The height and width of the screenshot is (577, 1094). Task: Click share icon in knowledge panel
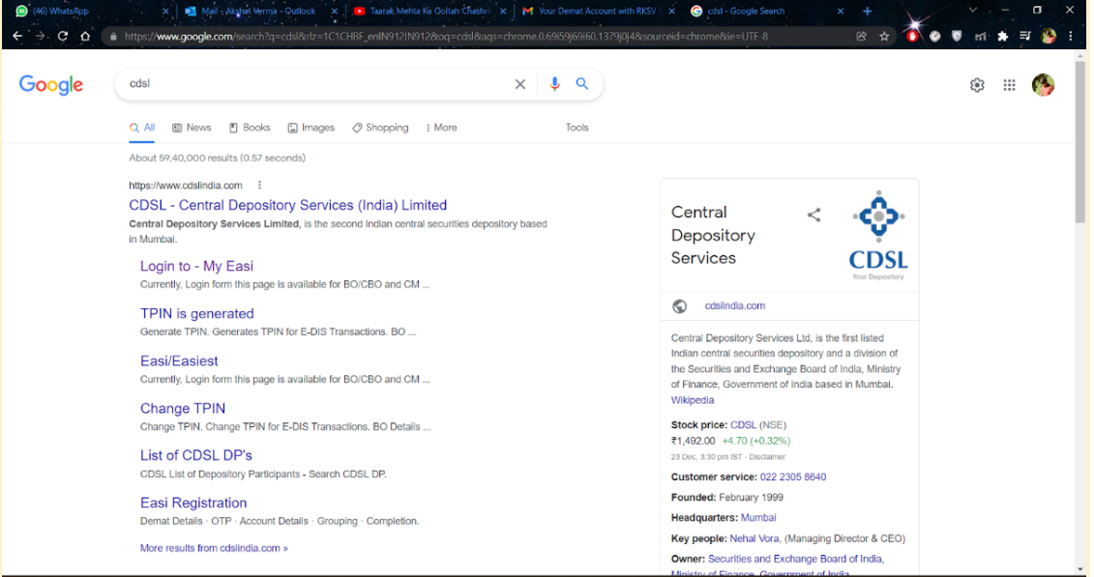click(813, 215)
